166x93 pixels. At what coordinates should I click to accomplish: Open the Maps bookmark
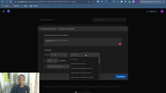[x=25, y=6]
